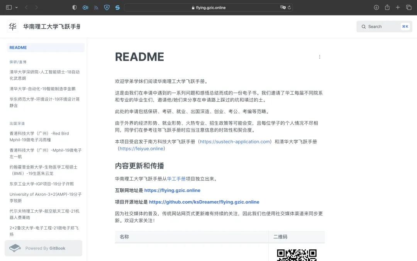
Task: Click the privacy report shield icon
Action: click(75, 7)
